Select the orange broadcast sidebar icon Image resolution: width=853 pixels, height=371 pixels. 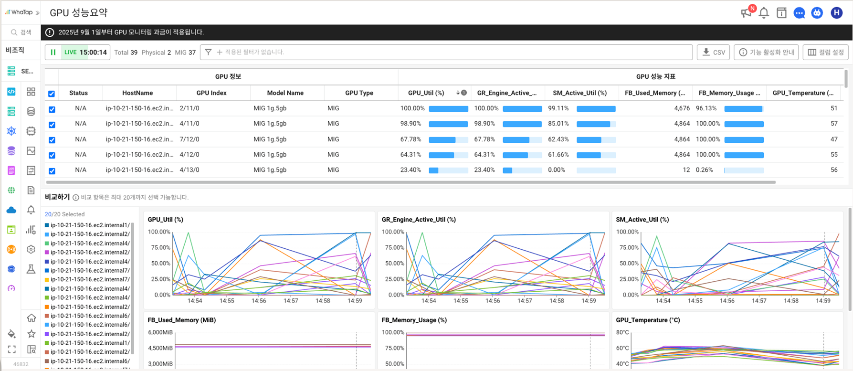[x=11, y=249]
